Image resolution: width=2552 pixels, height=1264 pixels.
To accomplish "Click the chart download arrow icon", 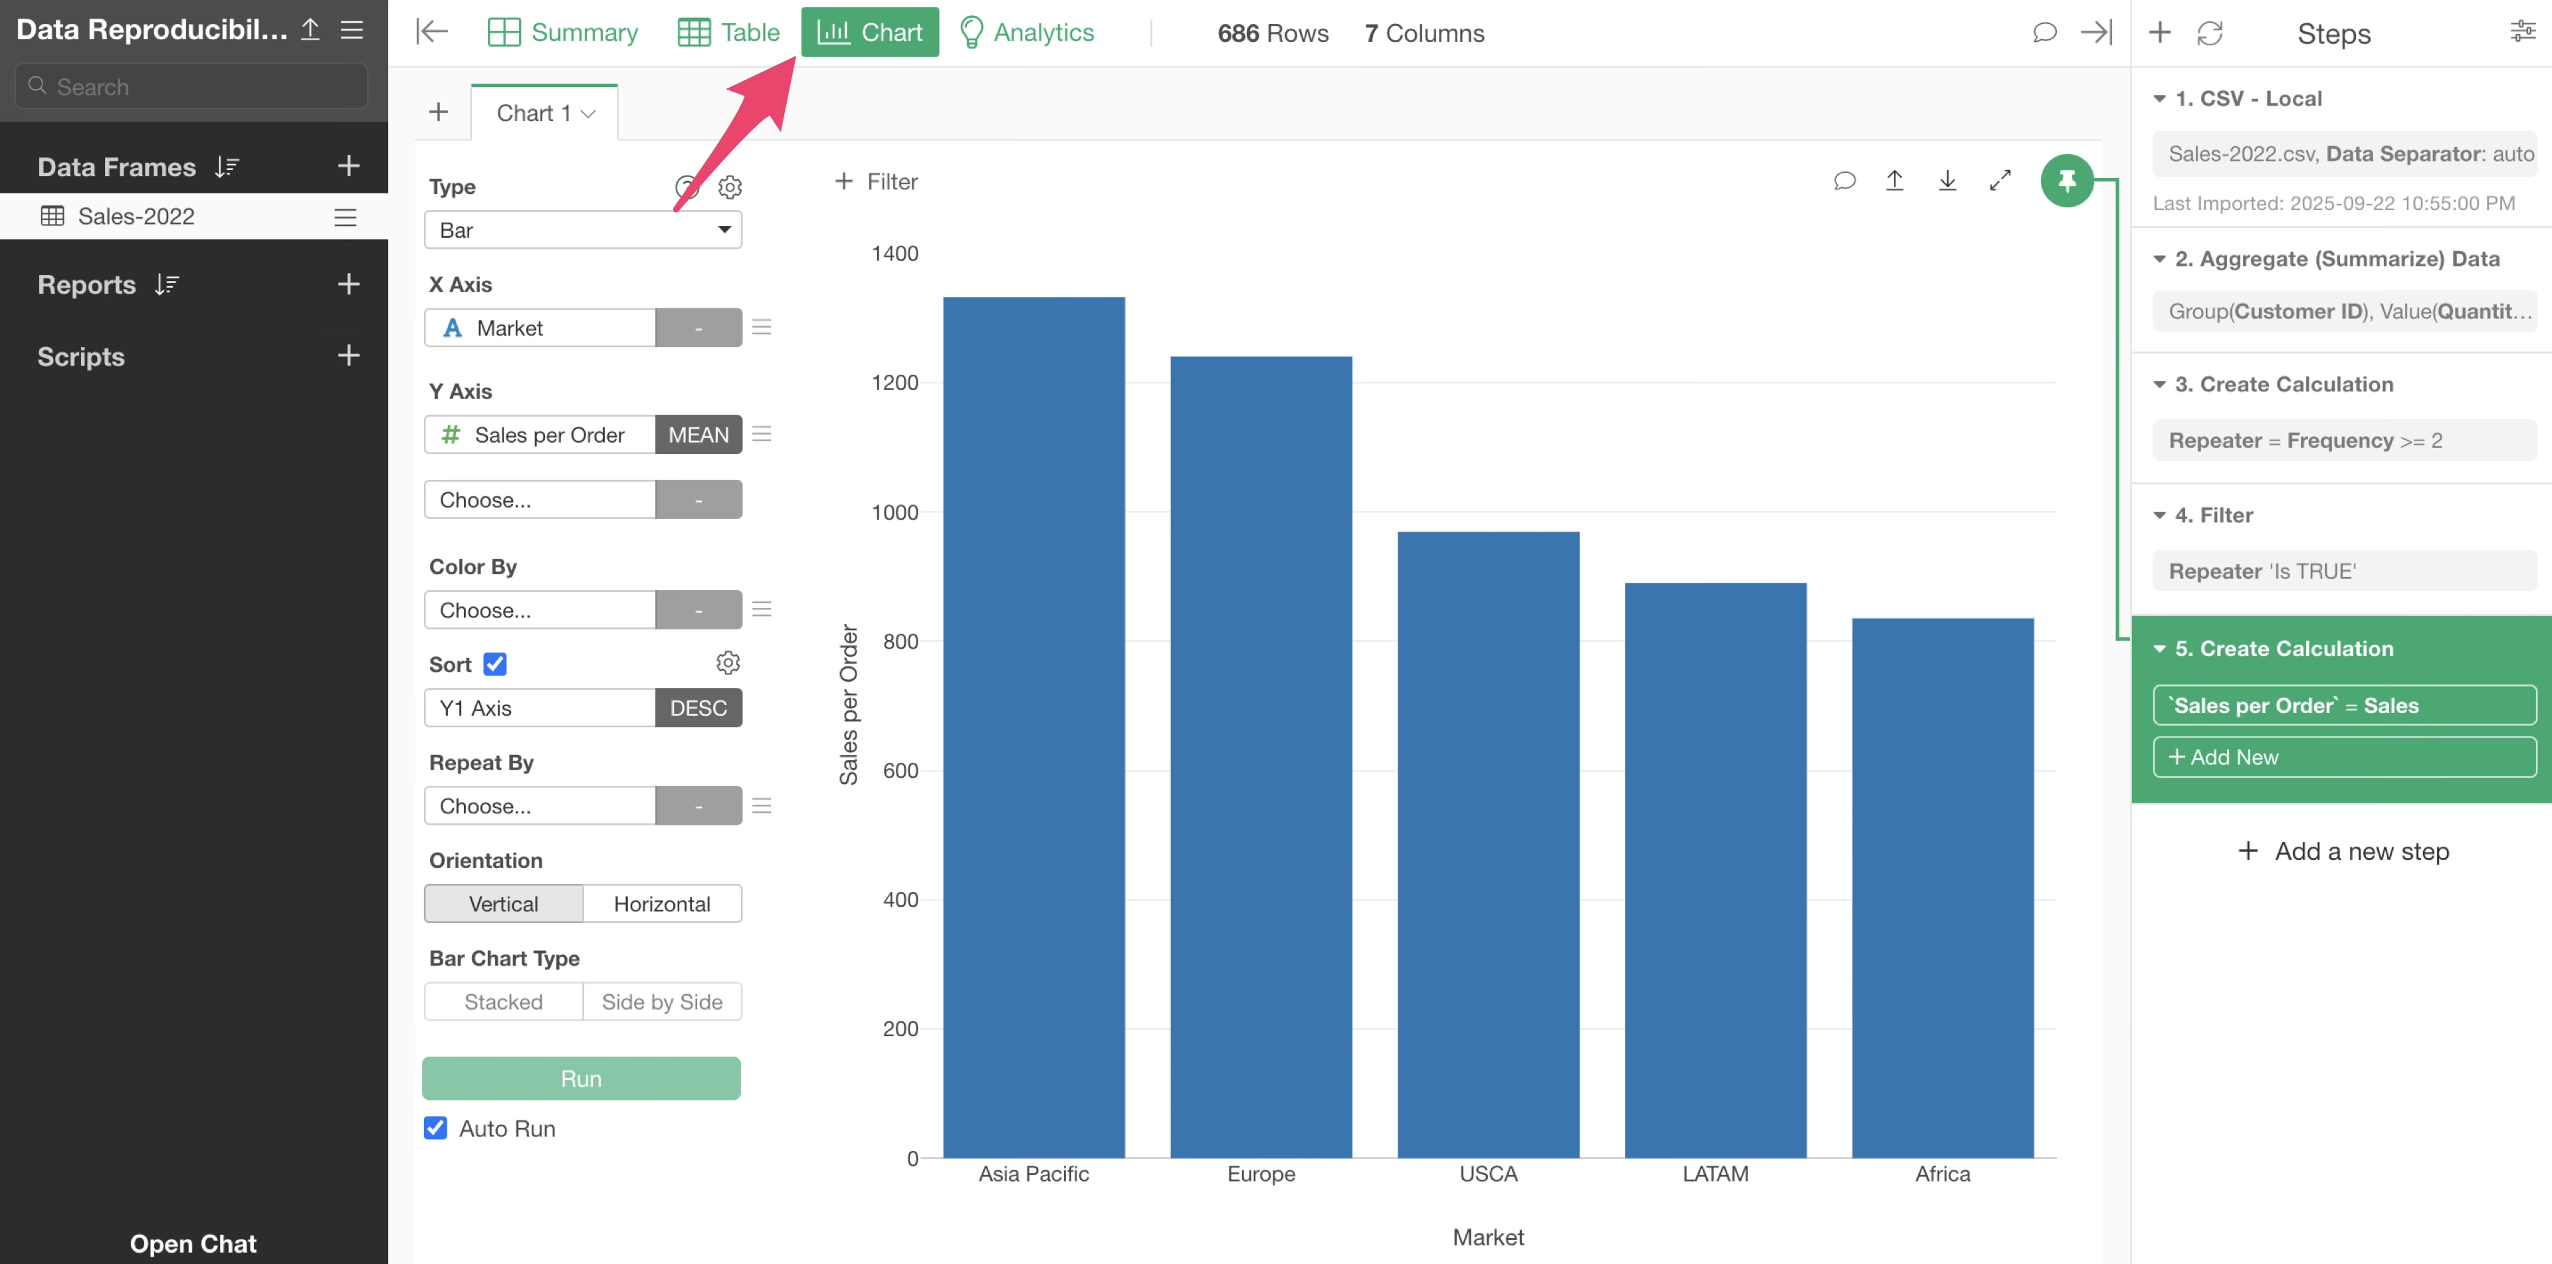I will click(x=1947, y=180).
